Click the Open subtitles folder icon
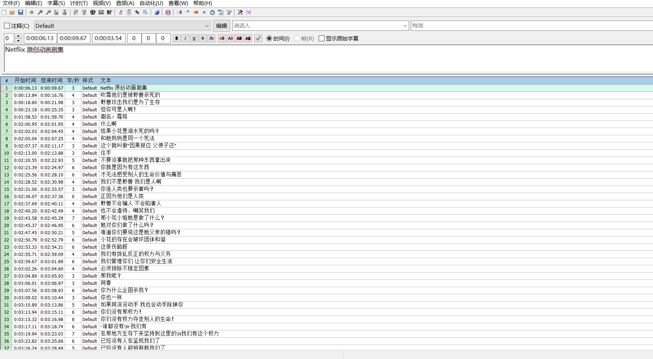The width and height of the screenshot is (653, 359). tap(12, 12)
